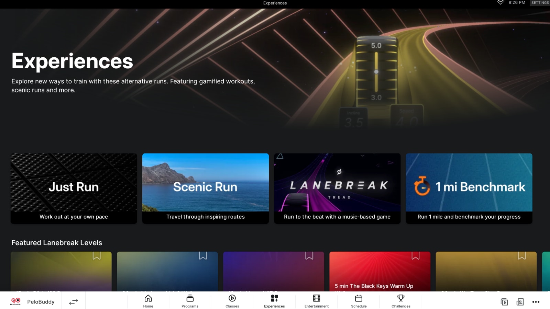Viewport: 550px width, 309px height.
Task: Go to the Programs tab
Action: (190, 301)
